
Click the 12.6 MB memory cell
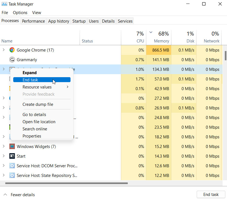[159, 166]
